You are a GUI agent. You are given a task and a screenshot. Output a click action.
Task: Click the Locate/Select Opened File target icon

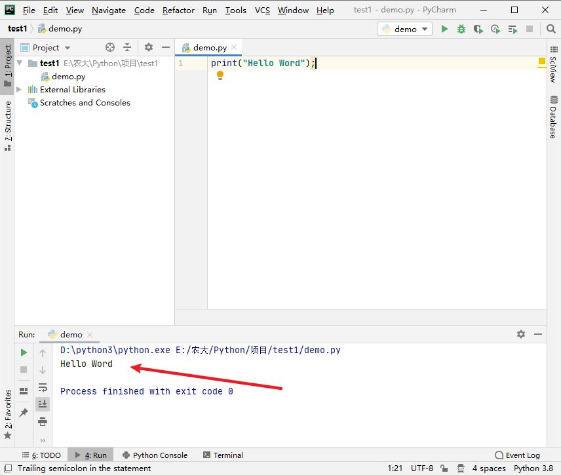click(x=110, y=47)
